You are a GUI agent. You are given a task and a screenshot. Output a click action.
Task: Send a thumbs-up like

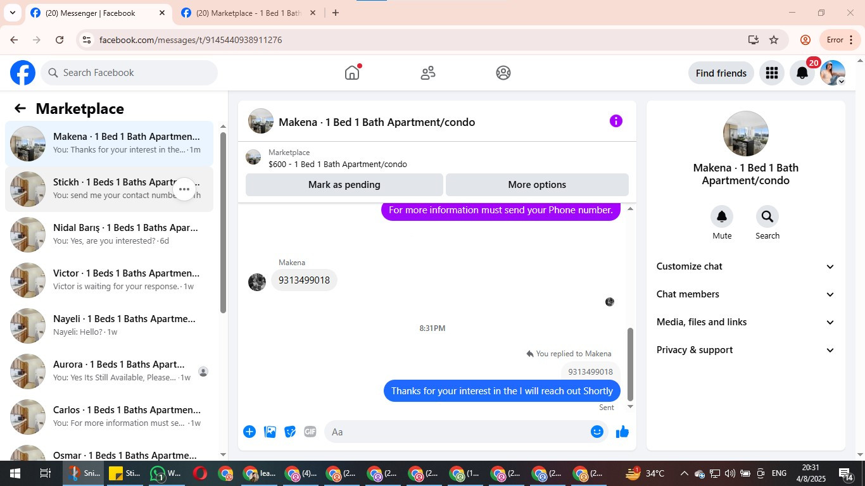coord(622,432)
